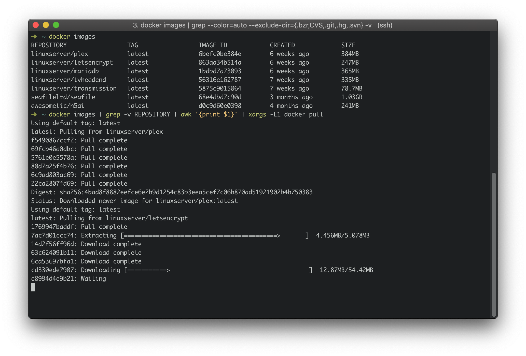Click the Extracting progress bar for 7ac7d01ccc74
526x356 pixels.
[215, 235]
